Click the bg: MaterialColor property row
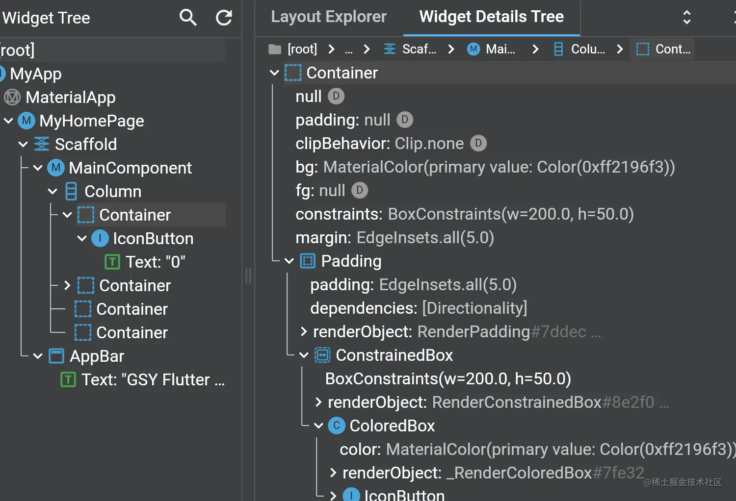Viewport: 736px width, 501px height. click(485, 167)
